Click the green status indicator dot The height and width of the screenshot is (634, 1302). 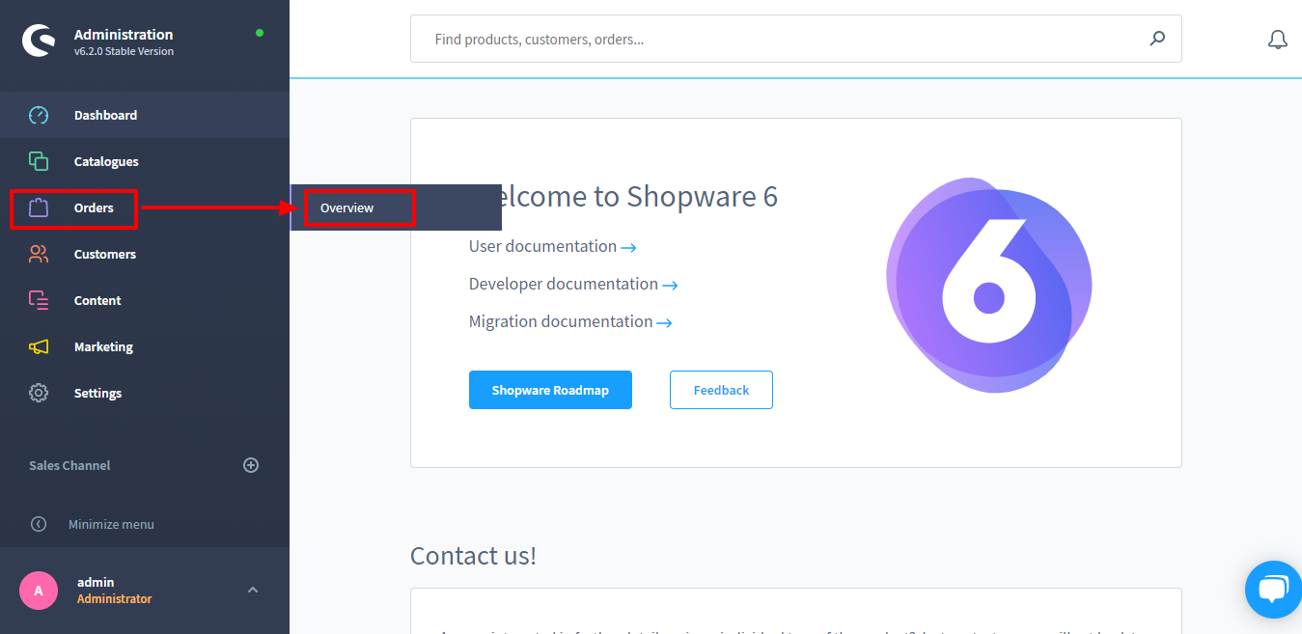pyautogui.click(x=259, y=33)
